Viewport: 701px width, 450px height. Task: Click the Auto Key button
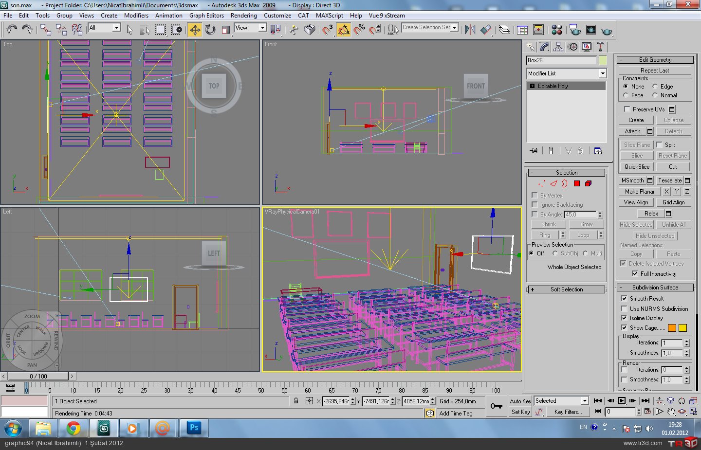click(x=520, y=401)
